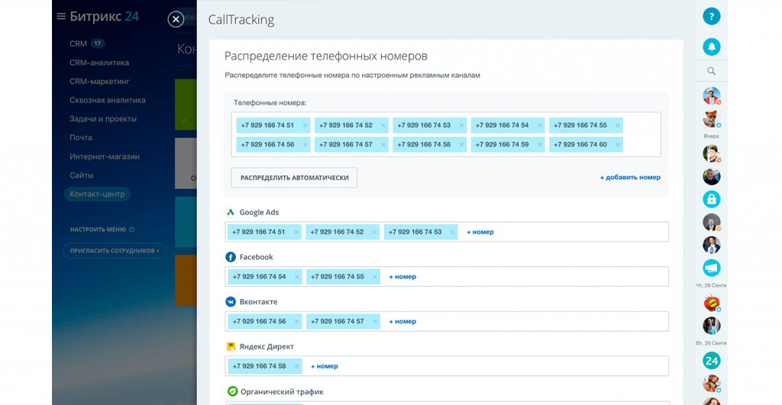Click the search magnifier in right sidebar

[x=711, y=71]
